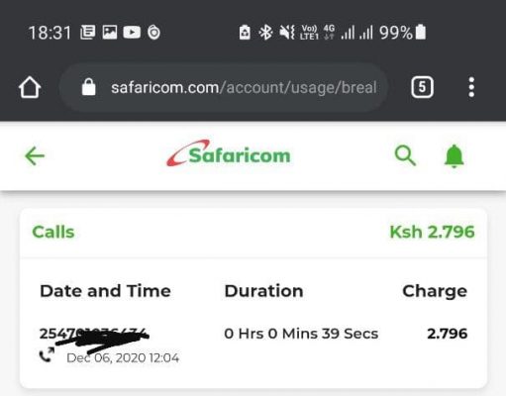Click the Safaricom logo

[x=229, y=153]
